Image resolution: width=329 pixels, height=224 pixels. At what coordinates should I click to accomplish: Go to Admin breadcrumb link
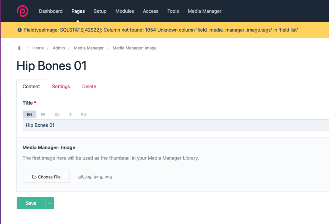point(59,48)
